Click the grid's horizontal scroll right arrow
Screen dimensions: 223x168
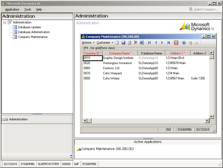point(207,121)
